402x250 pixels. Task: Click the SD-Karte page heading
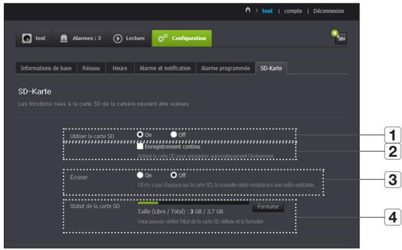tap(35, 92)
